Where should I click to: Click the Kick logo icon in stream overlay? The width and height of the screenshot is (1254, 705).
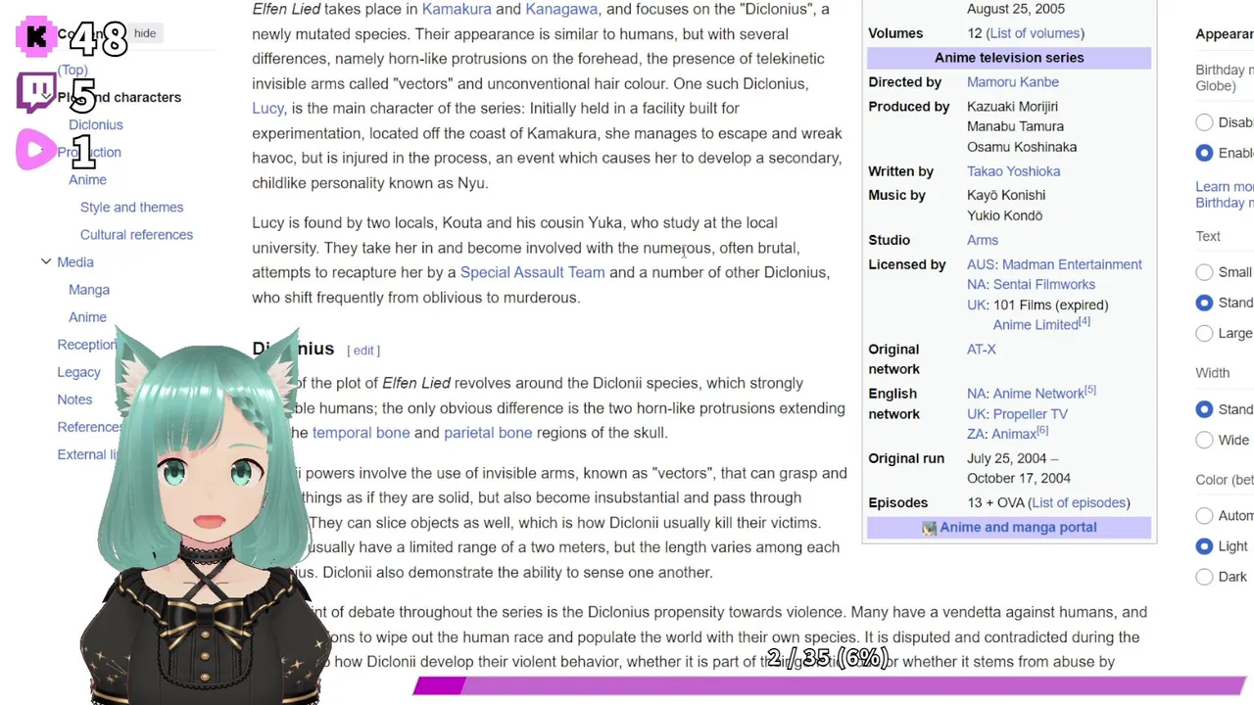pyautogui.click(x=36, y=37)
